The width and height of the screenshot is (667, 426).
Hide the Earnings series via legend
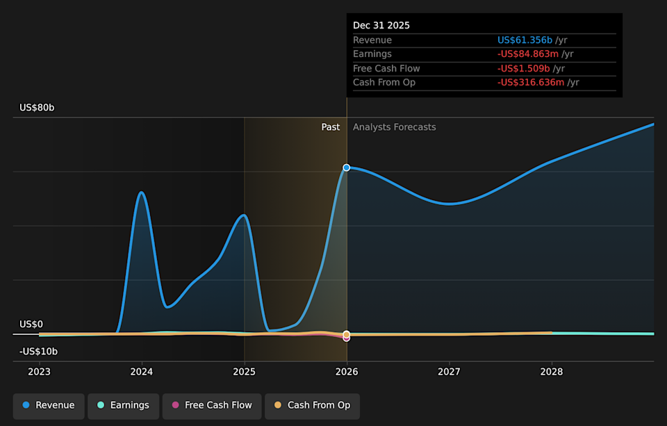(x=123, y=405)
